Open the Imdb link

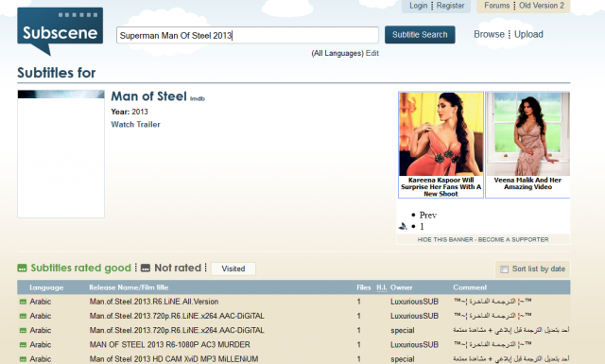coord(198,99)
